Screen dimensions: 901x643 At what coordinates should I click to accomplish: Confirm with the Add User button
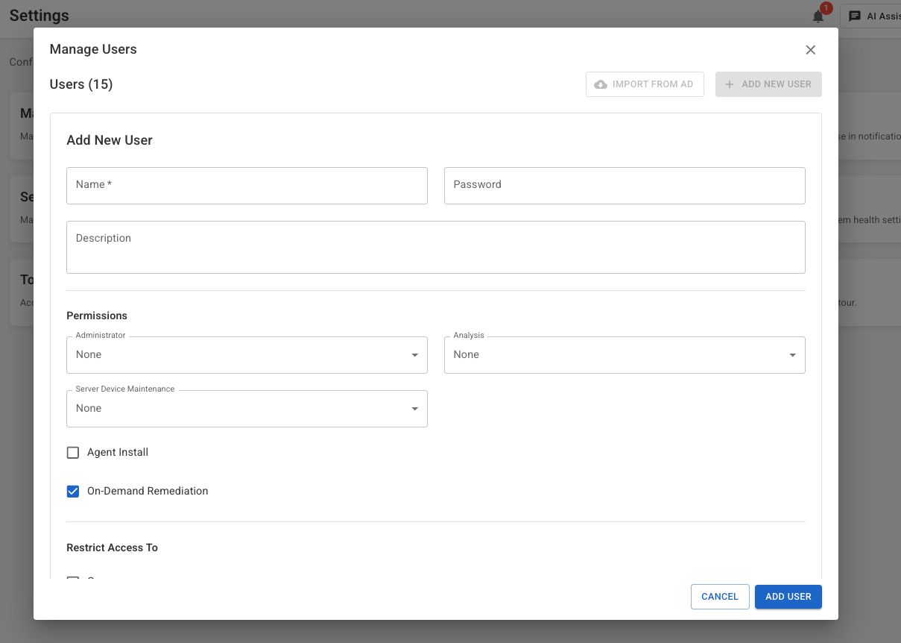tap(788, 597)
